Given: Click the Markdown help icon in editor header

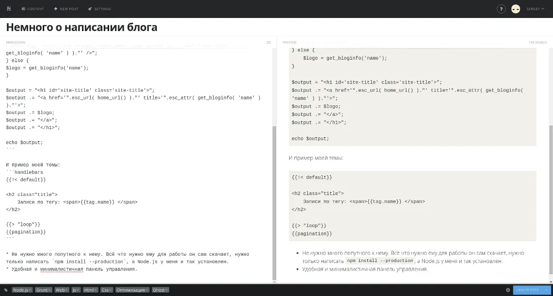Looking at the screenshot, I should 268,43.
